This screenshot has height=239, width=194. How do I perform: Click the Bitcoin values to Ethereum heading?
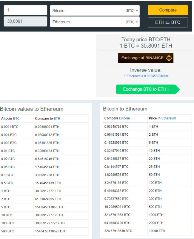coord(32,109)
